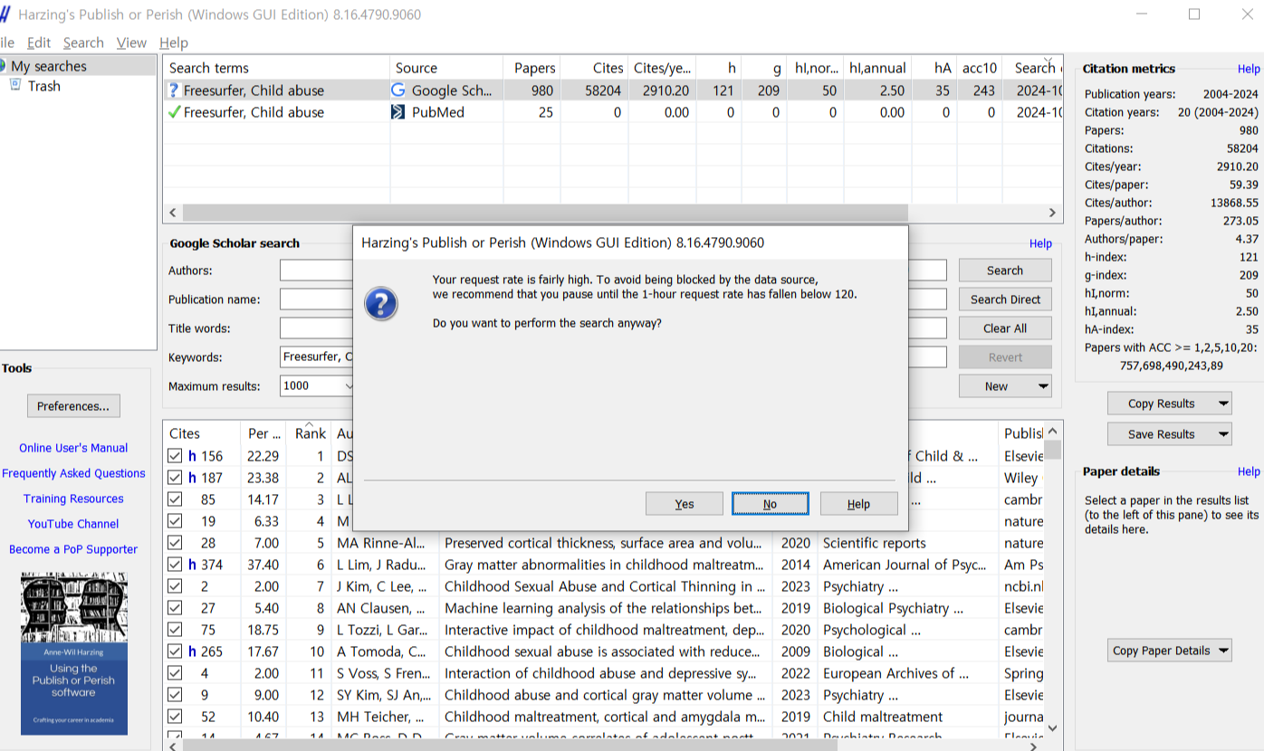Click the Authors input field
Viewport: 1264px width, 751px height.
point(316,271)
